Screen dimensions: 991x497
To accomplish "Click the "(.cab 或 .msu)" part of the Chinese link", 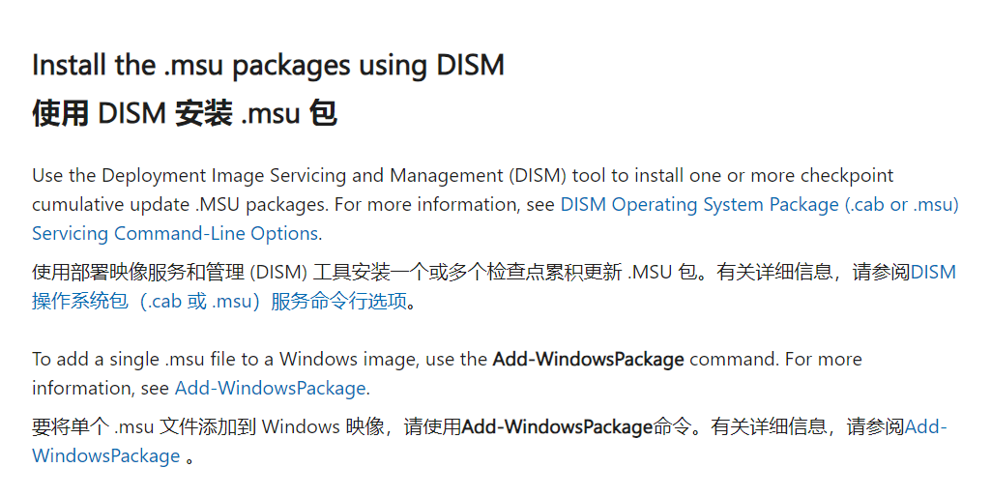I will [199, 302].
